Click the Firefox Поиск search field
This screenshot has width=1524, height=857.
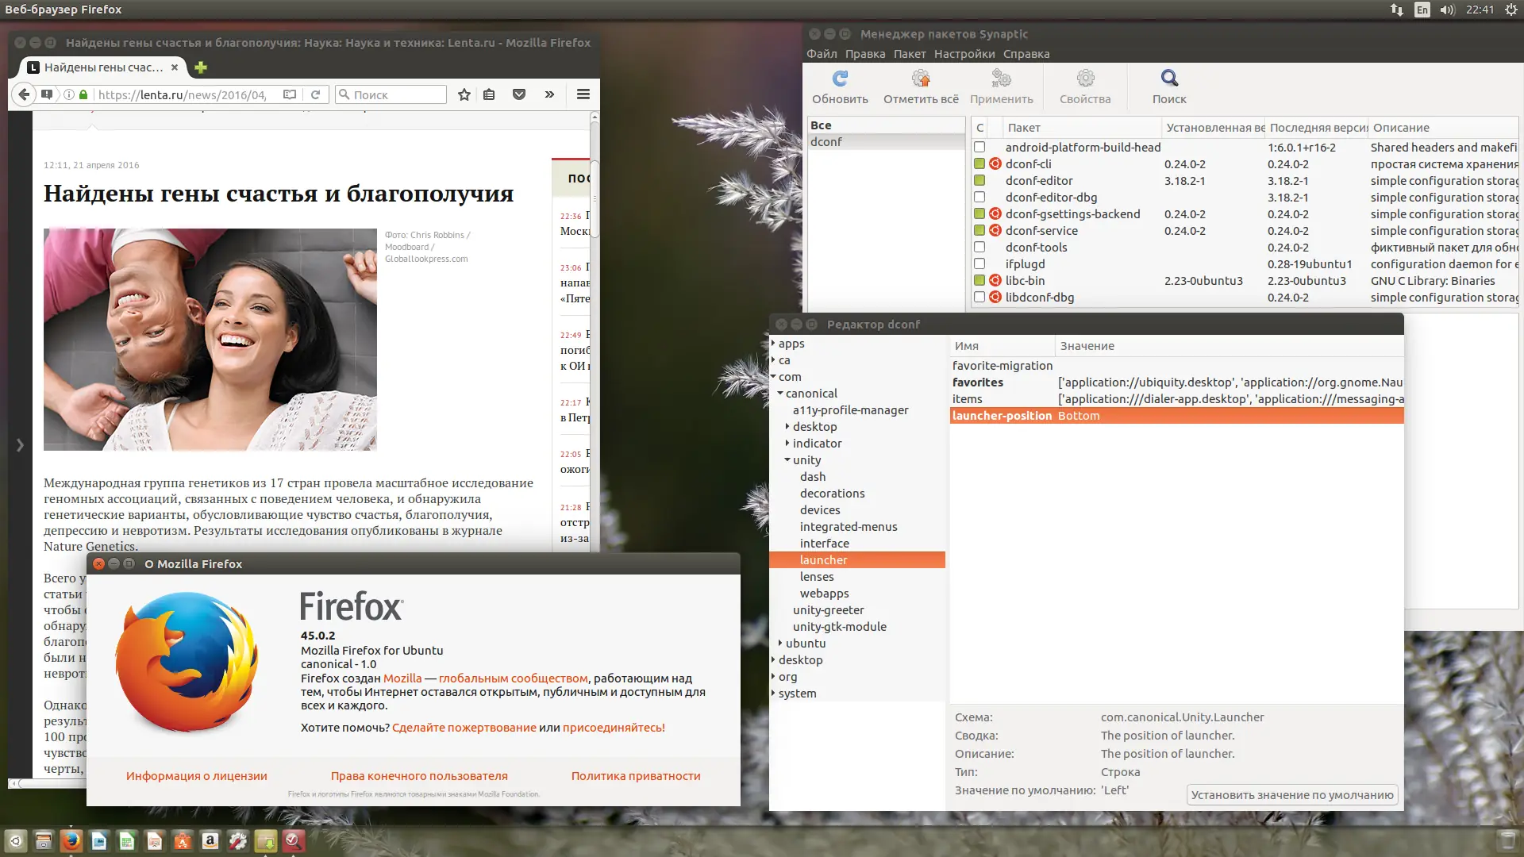click(x=397, y=94)
